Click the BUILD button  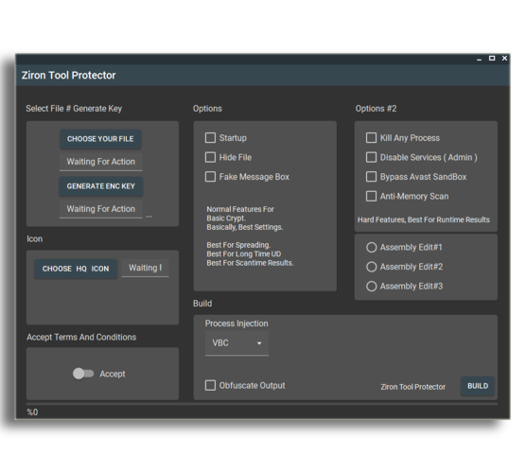point(478,386)
